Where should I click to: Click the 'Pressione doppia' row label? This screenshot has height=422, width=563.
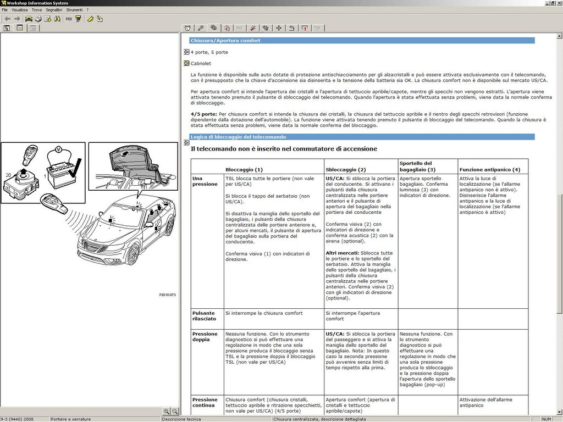205,337
